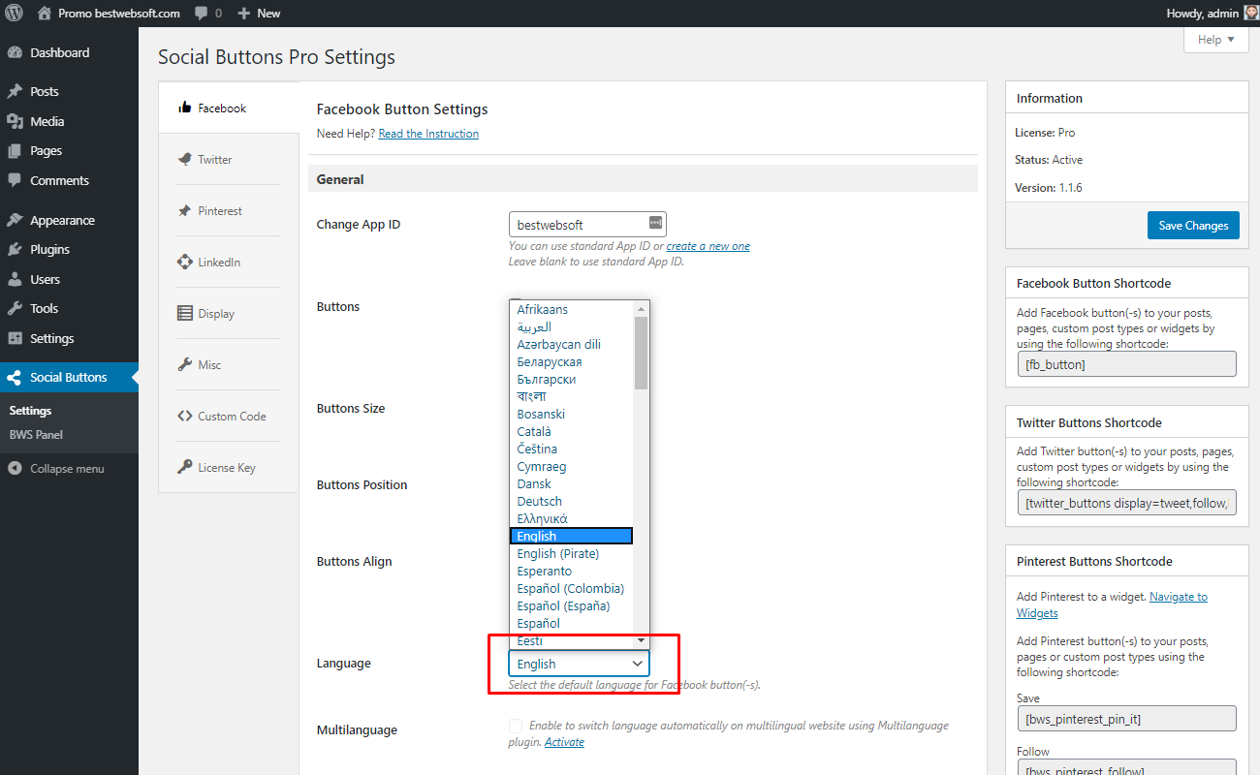Screen dimensions: 1260x775
Task: Click the WordPress logo icon
Action: [x=14, y=14]
